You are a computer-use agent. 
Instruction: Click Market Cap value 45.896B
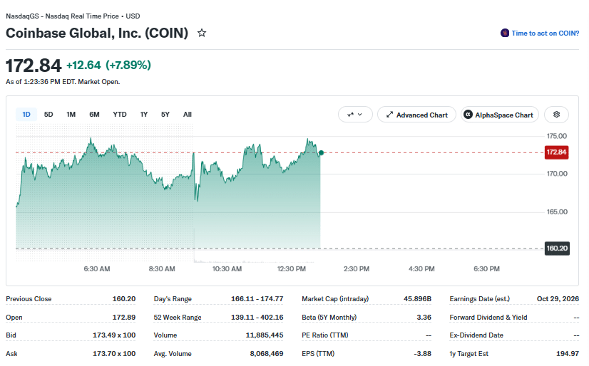tap(417, 299)
